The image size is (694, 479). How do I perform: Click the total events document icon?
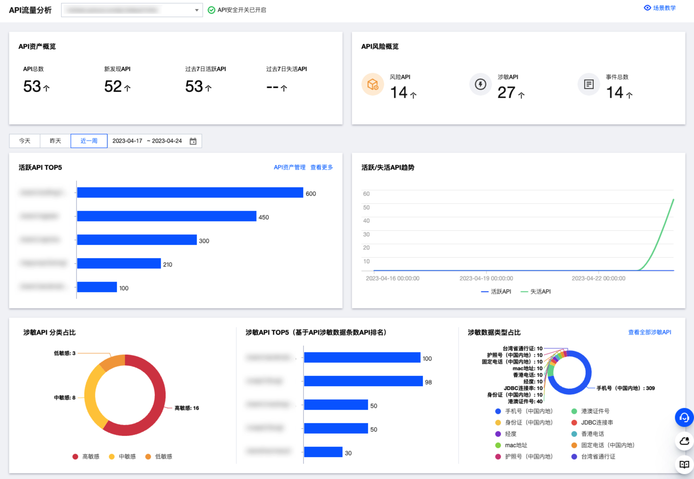coord(589,85)
